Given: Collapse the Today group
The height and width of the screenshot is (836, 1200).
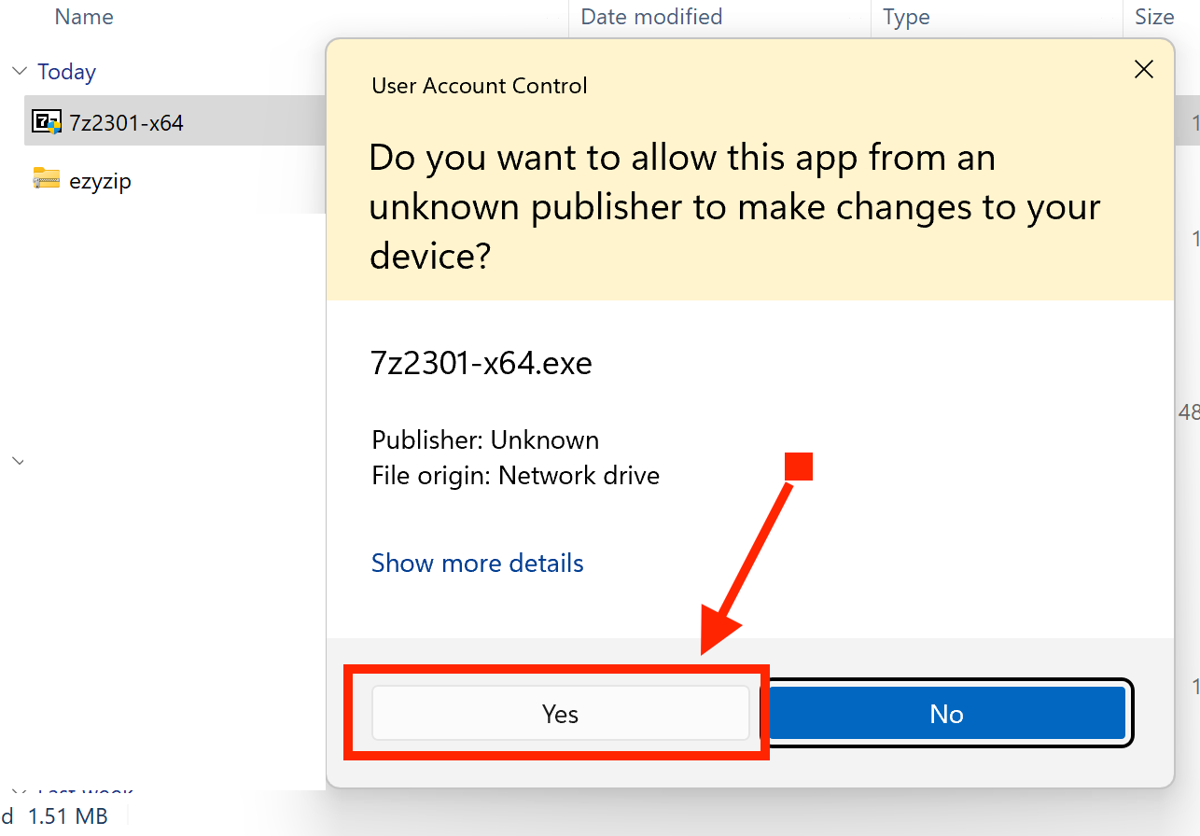Looking at the screenshot, I should pos(19,70).
